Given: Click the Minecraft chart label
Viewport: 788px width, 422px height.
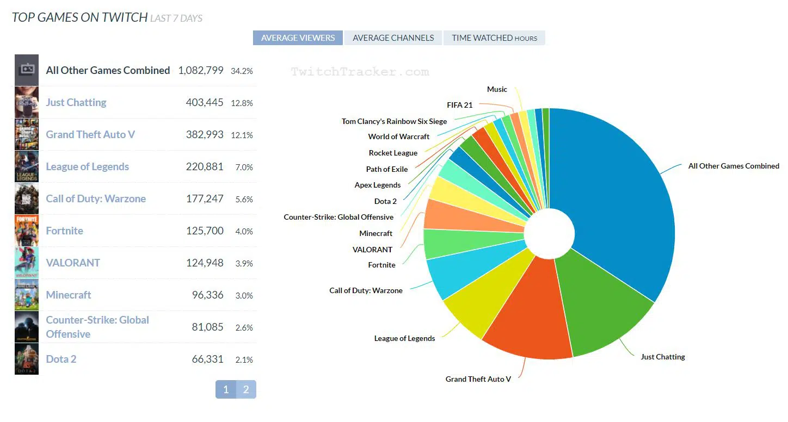Looking at the screenshot, I should pyautogui.click(x=375, y=233).
